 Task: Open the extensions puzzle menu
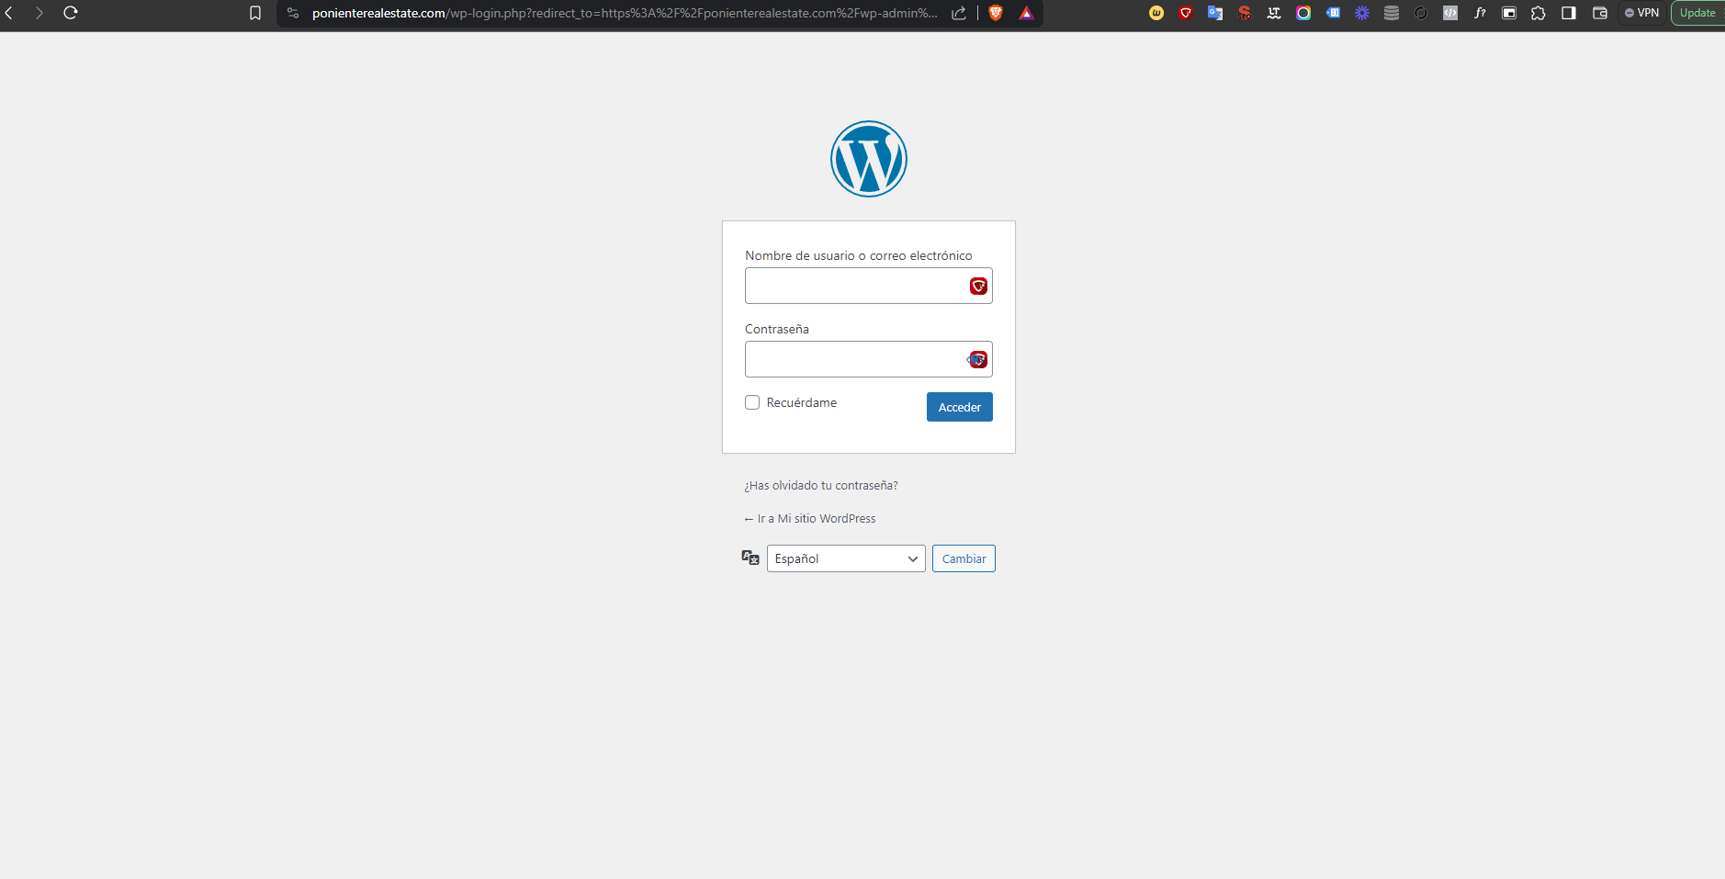tap(1539, 13)
